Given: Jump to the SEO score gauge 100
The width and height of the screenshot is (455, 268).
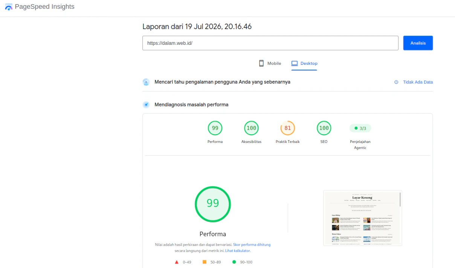Looking at the screenshot, I should (x=324, y=128).
